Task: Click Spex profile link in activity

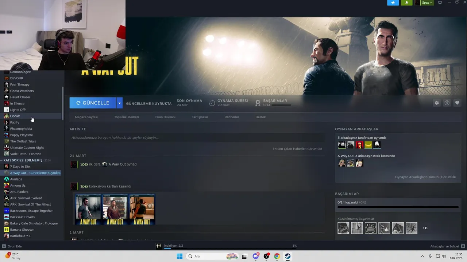Action: (x=84, y=164)
